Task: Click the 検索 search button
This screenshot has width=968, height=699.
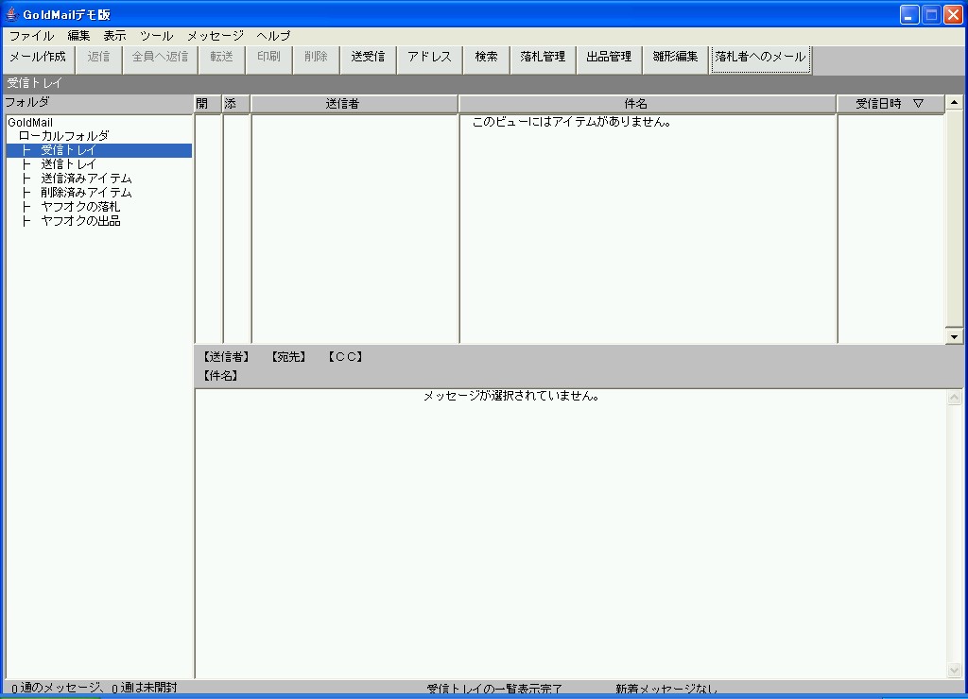Action: [486, 57]
